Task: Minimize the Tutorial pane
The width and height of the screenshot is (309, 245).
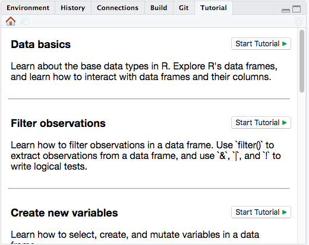Action: pos(286,10)
